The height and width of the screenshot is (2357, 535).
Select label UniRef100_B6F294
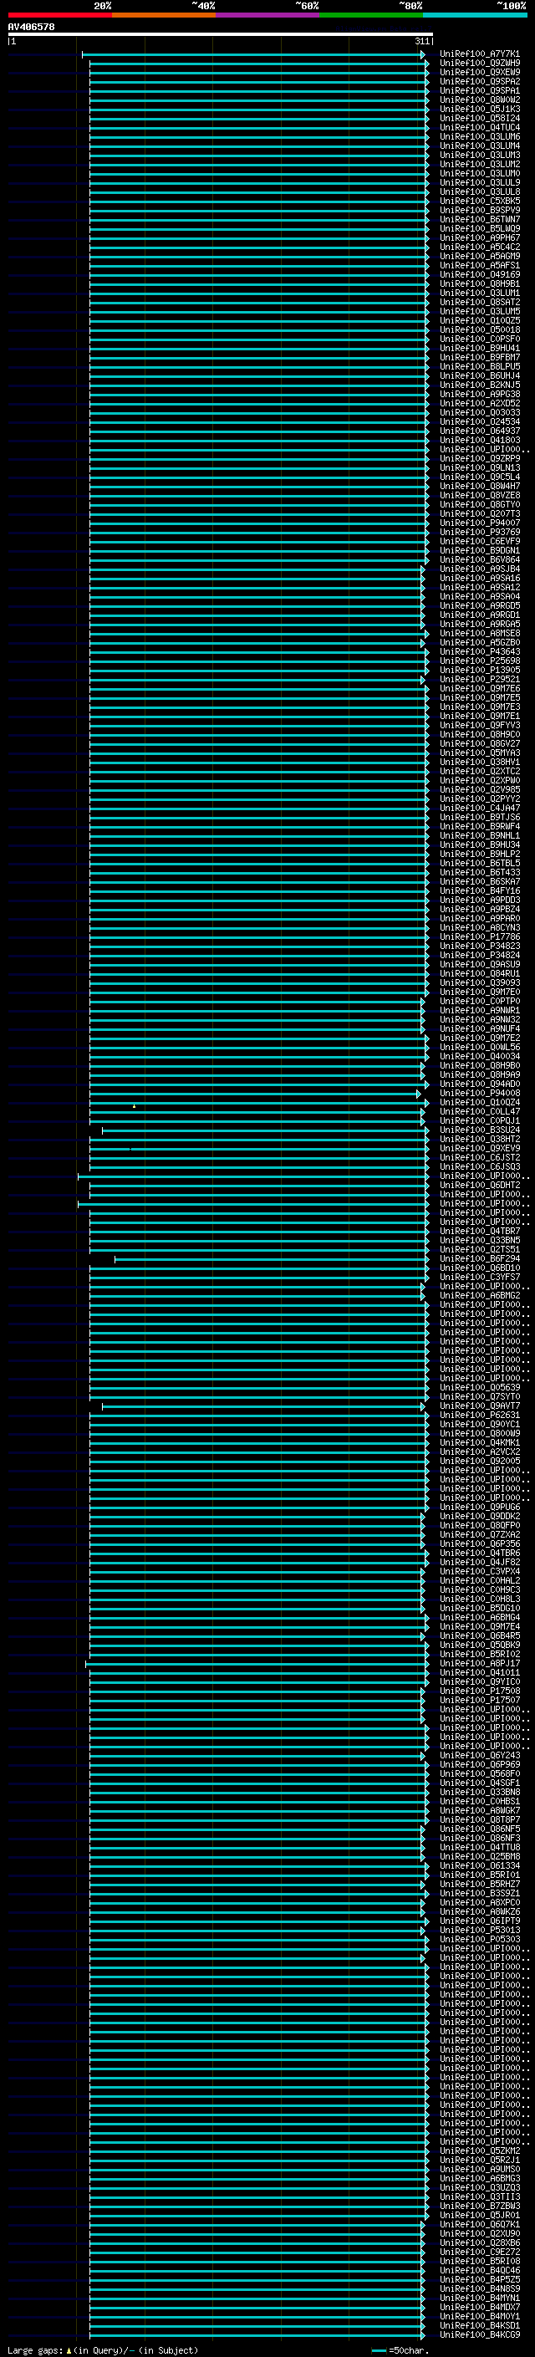pos(479,1258)
